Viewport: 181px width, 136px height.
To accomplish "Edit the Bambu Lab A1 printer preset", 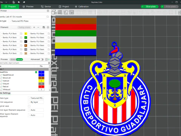I will coord(48,17).
